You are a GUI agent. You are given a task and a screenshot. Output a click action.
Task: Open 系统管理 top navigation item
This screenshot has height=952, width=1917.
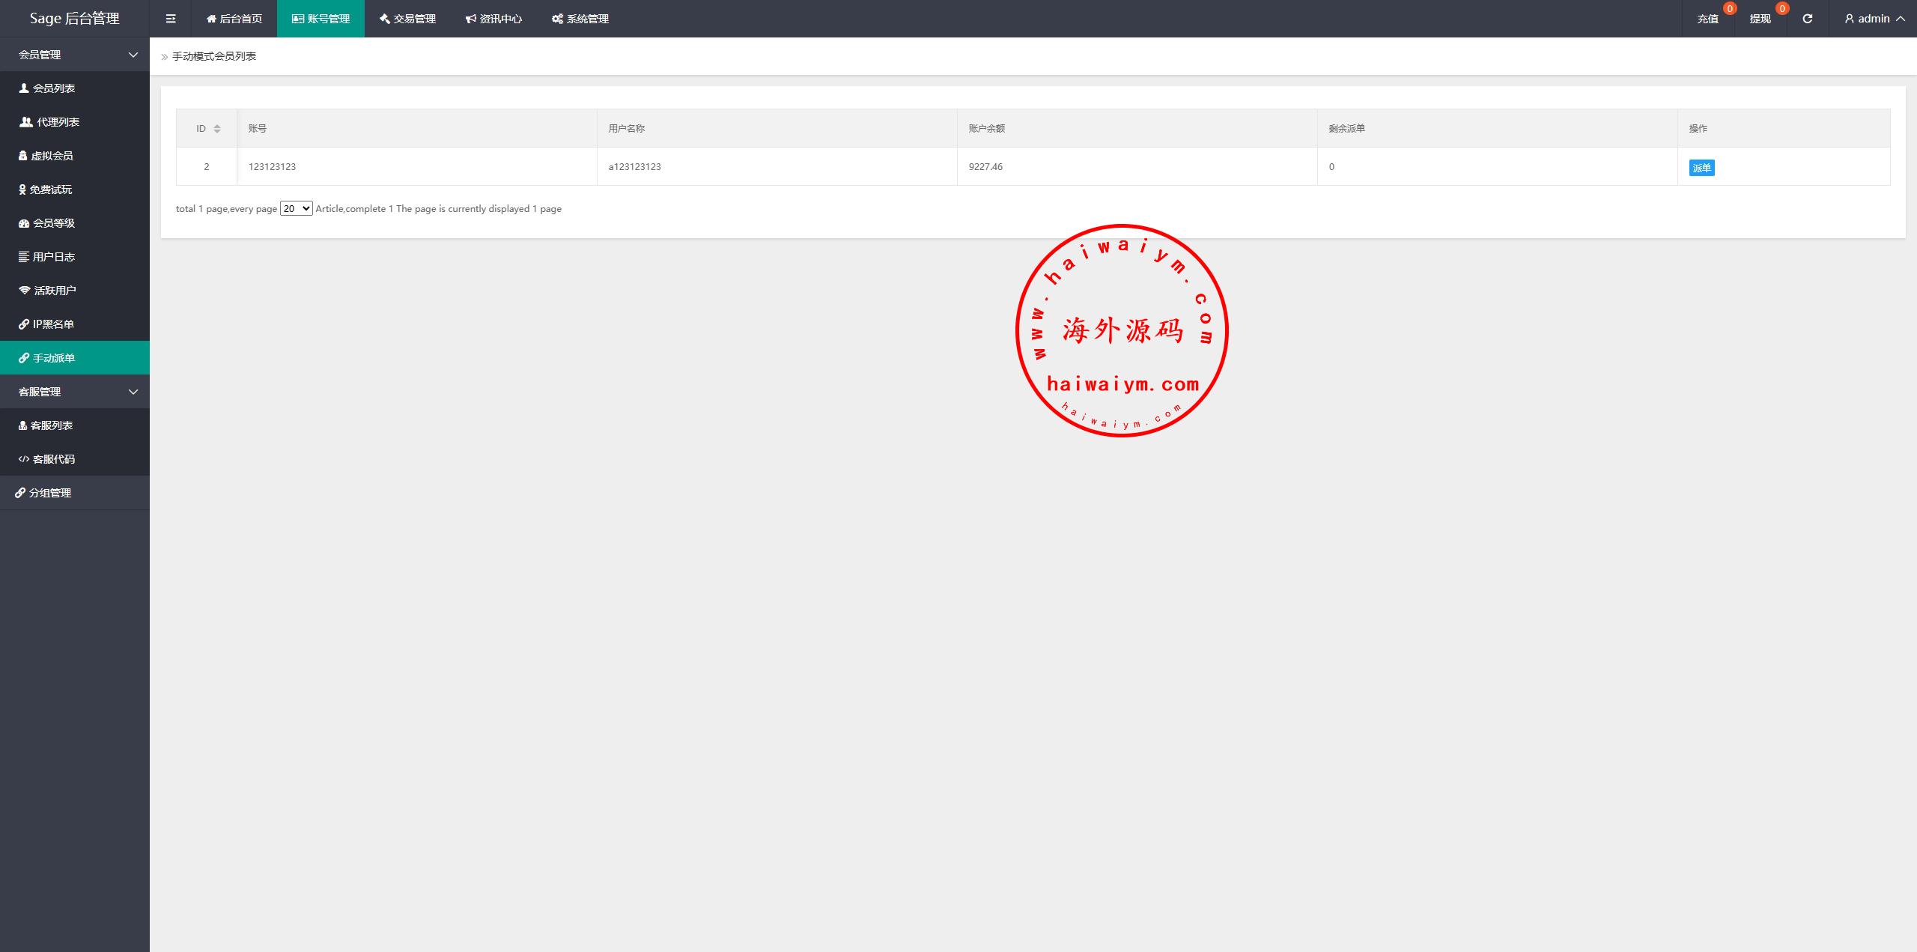coord(580,19)
